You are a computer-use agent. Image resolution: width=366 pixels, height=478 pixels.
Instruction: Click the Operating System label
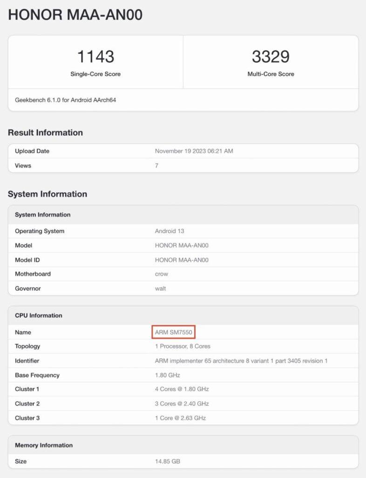pos(40,231)
